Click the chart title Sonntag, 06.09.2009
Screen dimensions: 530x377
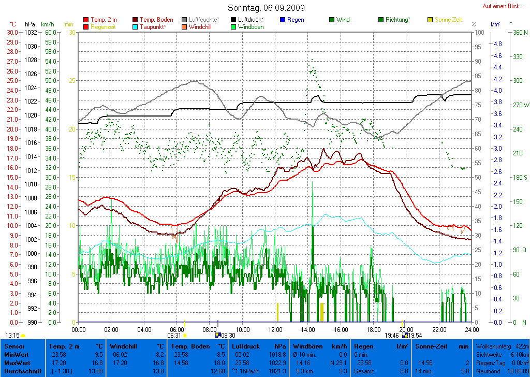pyautogui.click(x=266, y=8)
